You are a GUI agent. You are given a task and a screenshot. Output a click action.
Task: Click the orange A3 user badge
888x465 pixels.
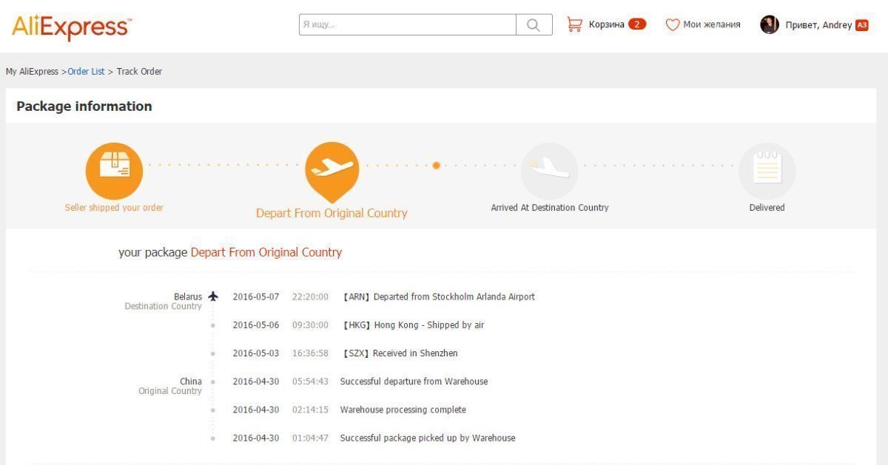[x=861, y=24]
